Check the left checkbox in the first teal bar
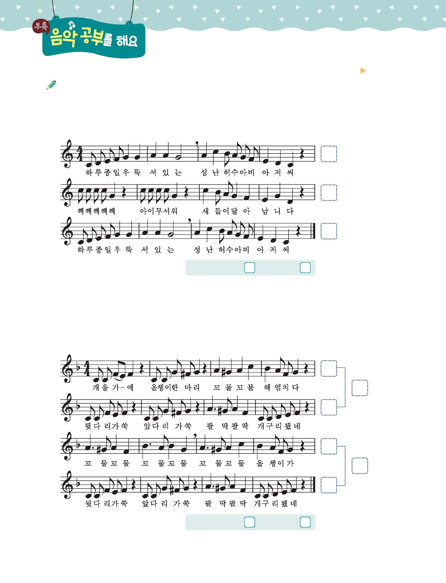 249,268
